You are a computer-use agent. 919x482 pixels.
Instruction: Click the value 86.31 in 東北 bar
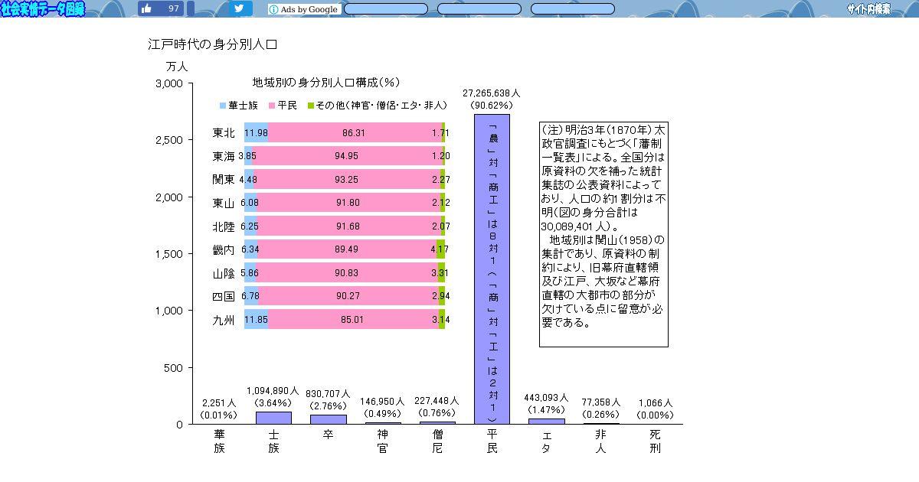pos(353,133)
